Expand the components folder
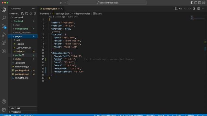Image resolution: width=207 pixels, height=116 pixels. [23, 29]
